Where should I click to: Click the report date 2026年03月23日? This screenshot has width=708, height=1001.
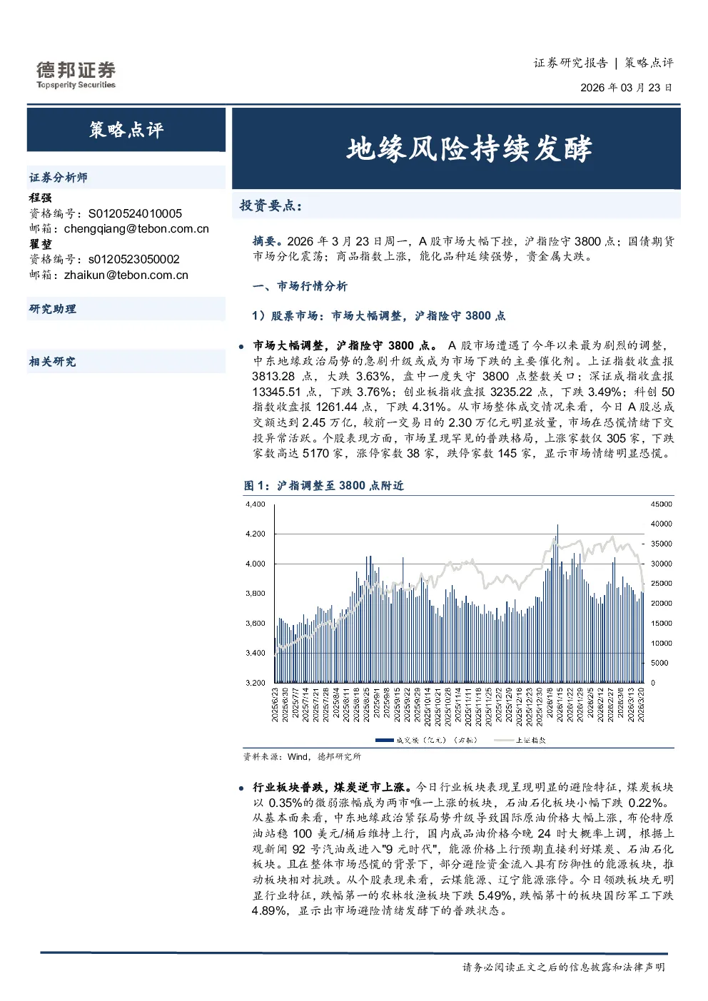coord(626,88)
